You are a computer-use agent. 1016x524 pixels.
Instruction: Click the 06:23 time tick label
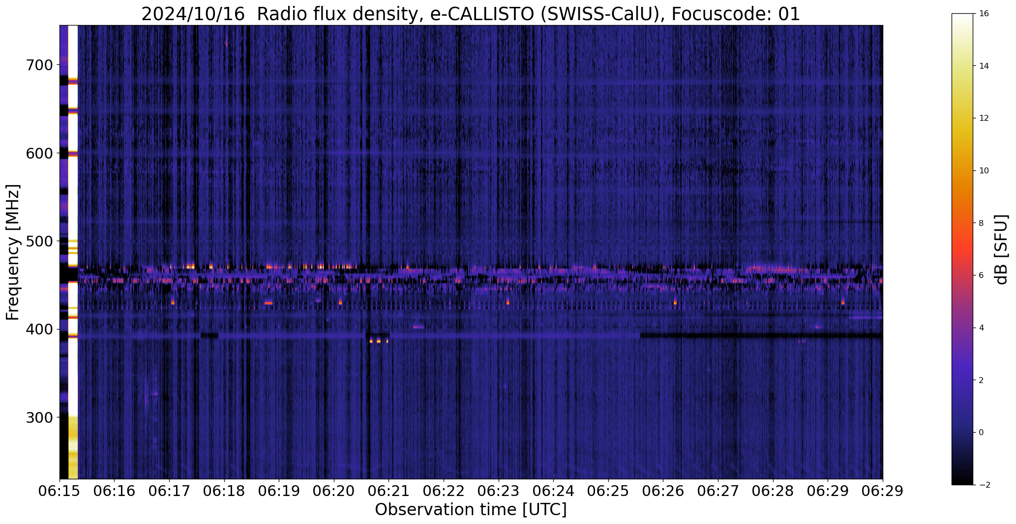499,491
